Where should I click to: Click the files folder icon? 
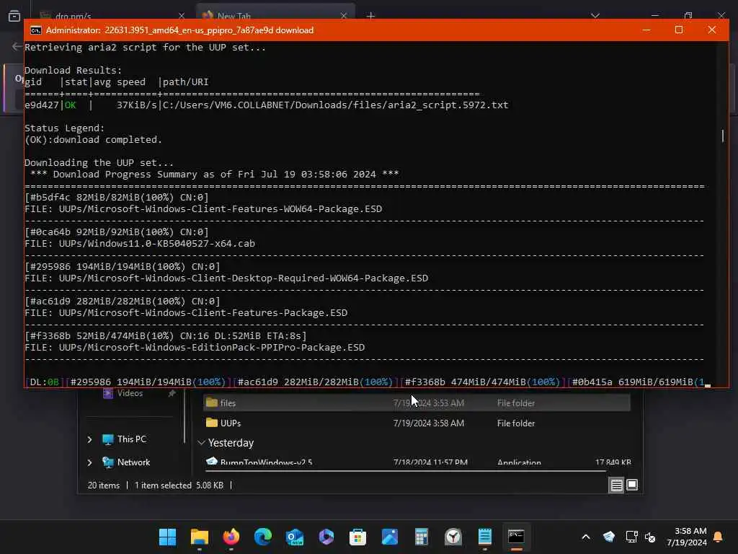tap(212, 403)
